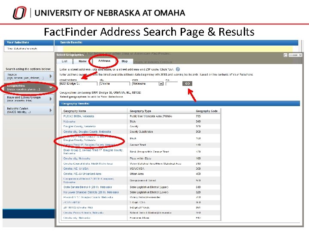309x232 pixels.
Task: Open the Census Tract 47, Douglas County link
Action: click(x=89, y=145)
